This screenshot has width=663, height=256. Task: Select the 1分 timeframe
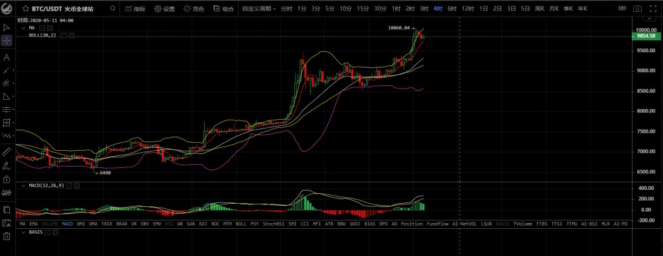(302, 9)
